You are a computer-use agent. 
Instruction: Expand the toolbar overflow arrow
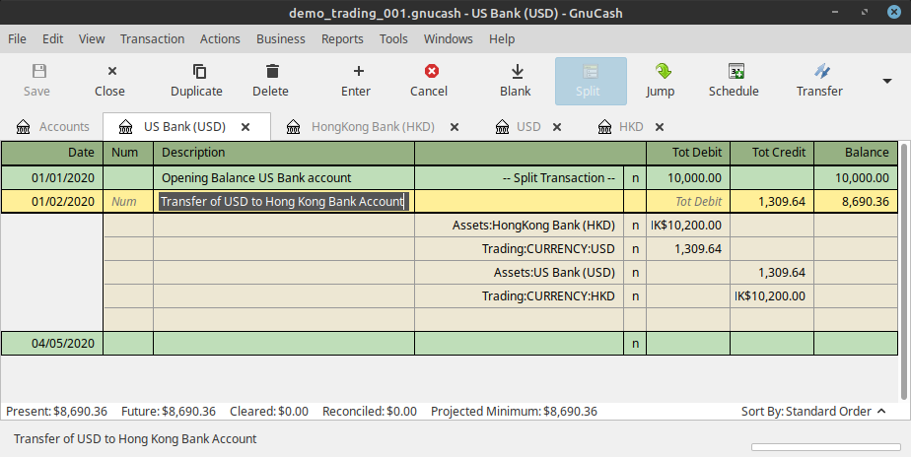(885, 81)
